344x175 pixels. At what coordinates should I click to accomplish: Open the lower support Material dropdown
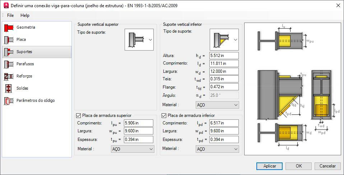click(x=217, y=105)
